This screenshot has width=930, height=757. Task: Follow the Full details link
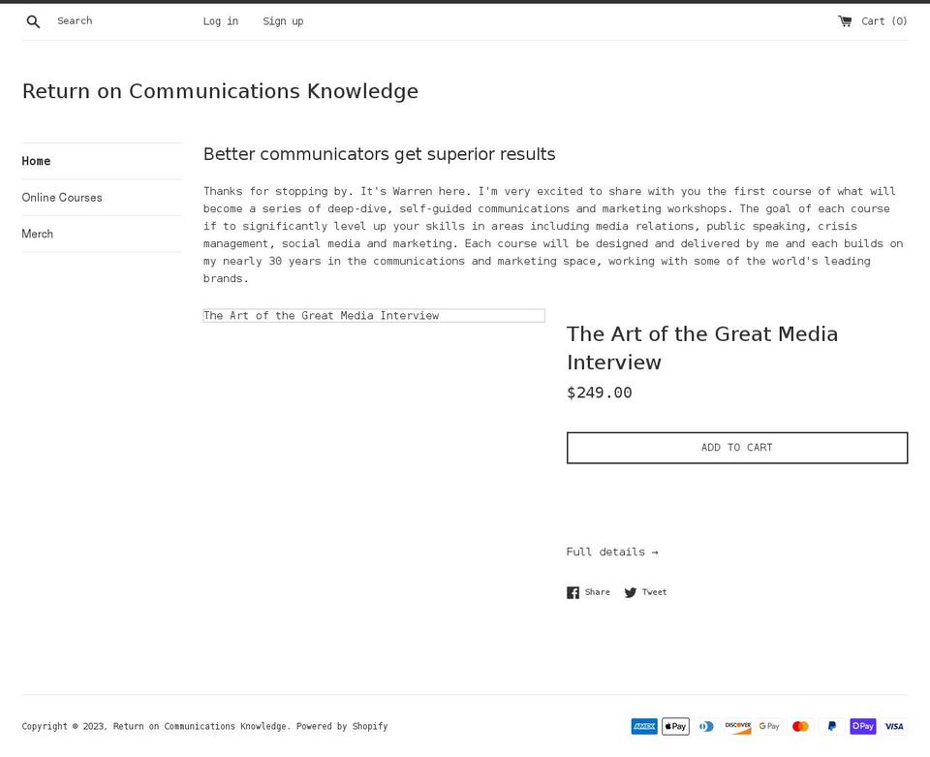[612, 552]
